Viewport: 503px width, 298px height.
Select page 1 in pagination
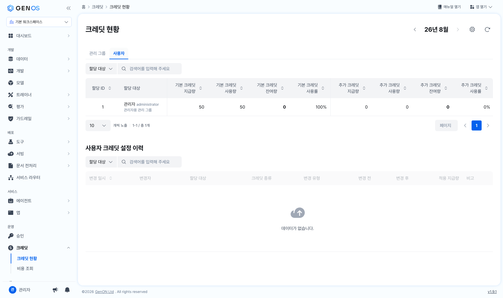(x=477, y=125)
